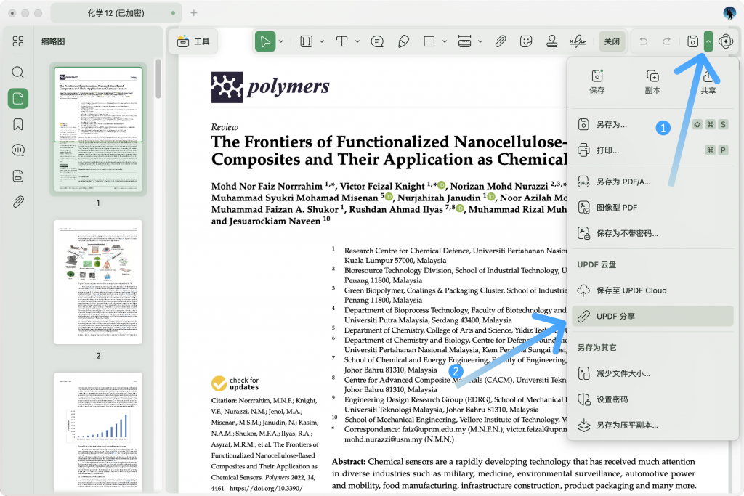744x496 pixels.
Task: Click the 关闭 close button
Action: coord(612,41)
